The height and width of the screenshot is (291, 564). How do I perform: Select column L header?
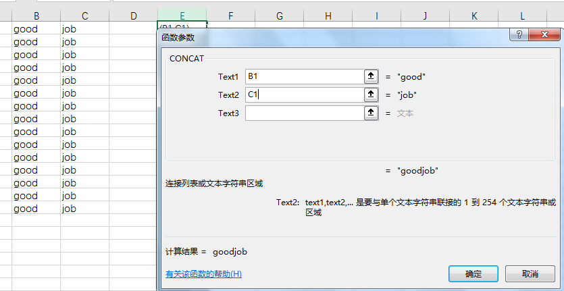point(522,16)
